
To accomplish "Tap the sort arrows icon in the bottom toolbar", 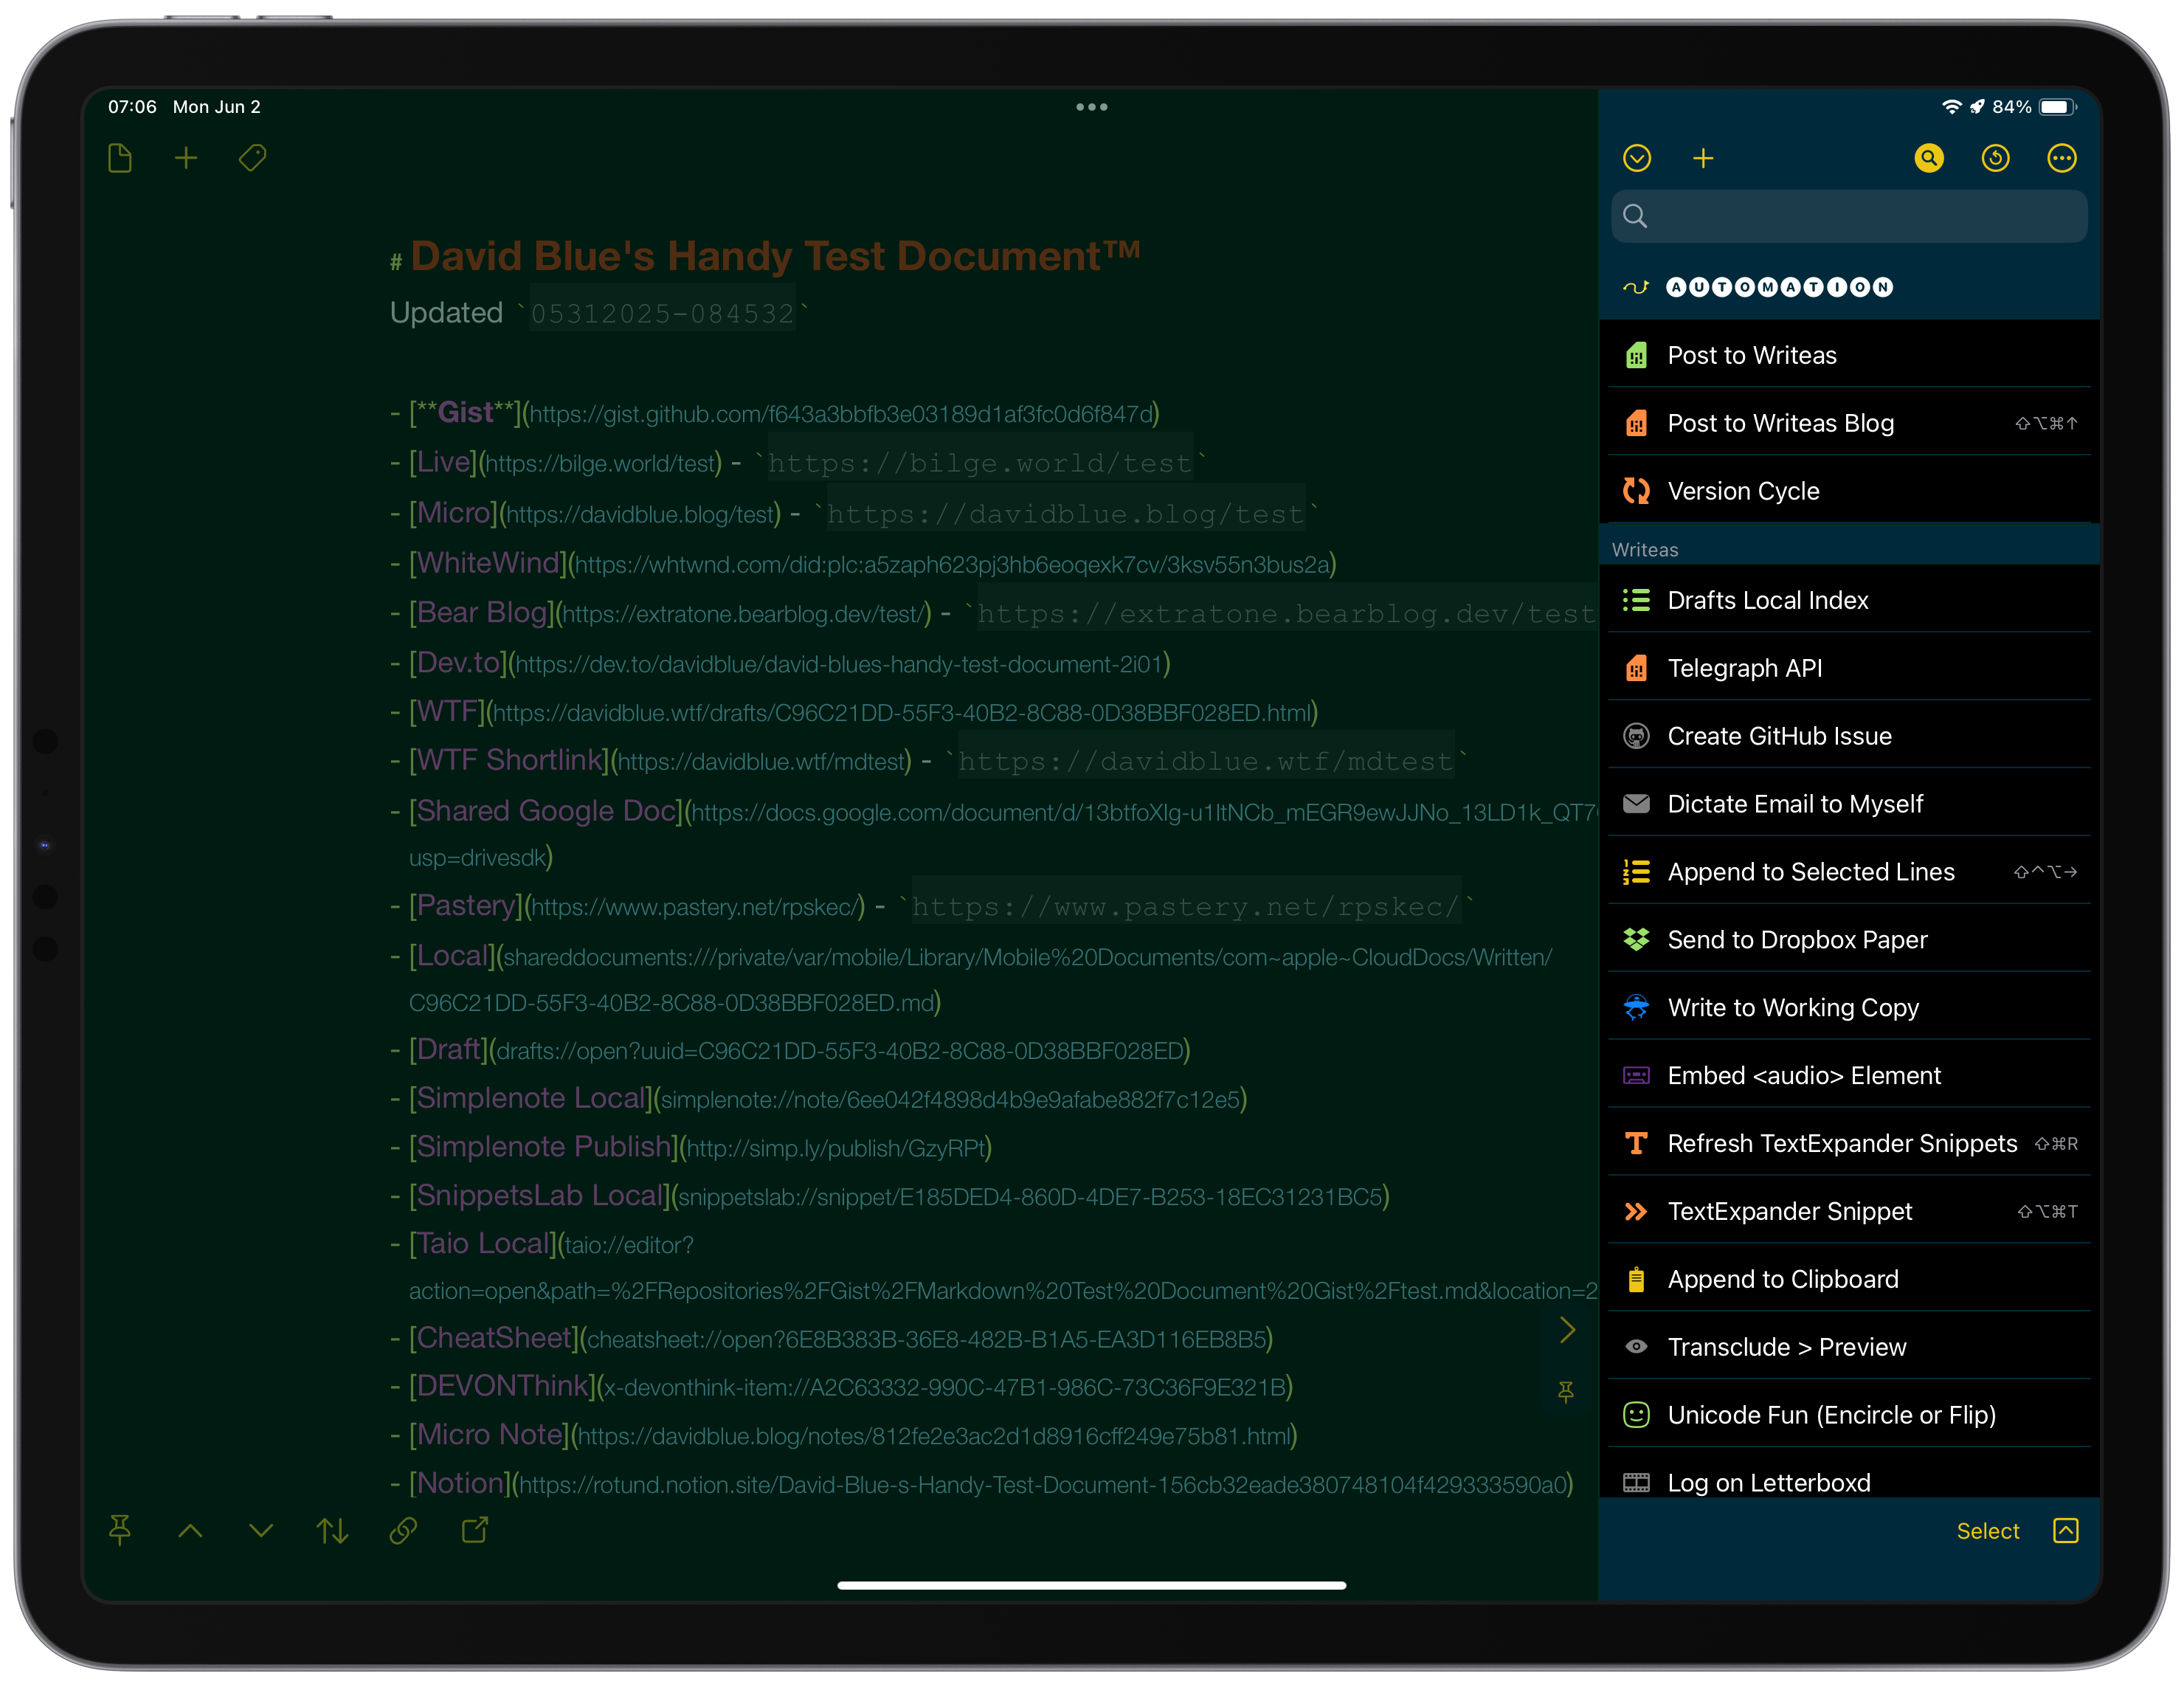I will pyautogui.click(x=331, y=1530).
